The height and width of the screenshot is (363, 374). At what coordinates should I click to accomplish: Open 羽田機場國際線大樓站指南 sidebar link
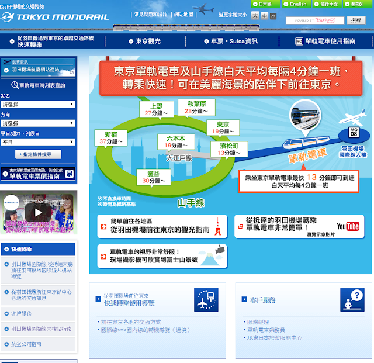[x=38, y=329]
